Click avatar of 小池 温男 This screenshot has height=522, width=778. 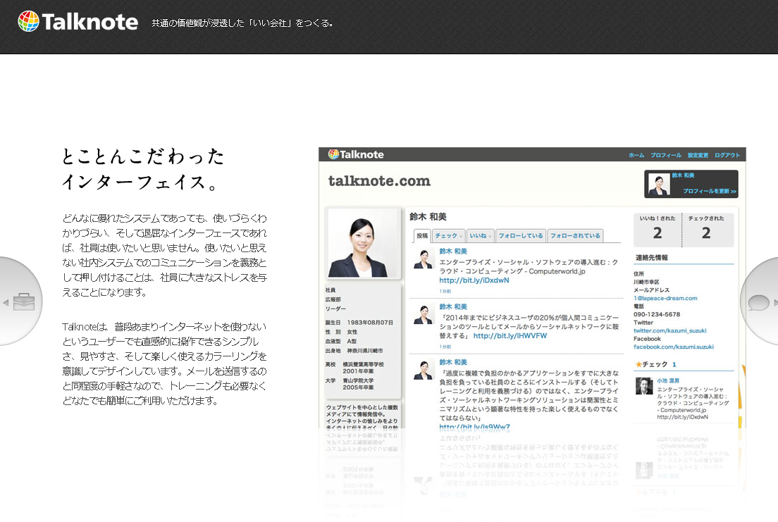coord(644,386)
